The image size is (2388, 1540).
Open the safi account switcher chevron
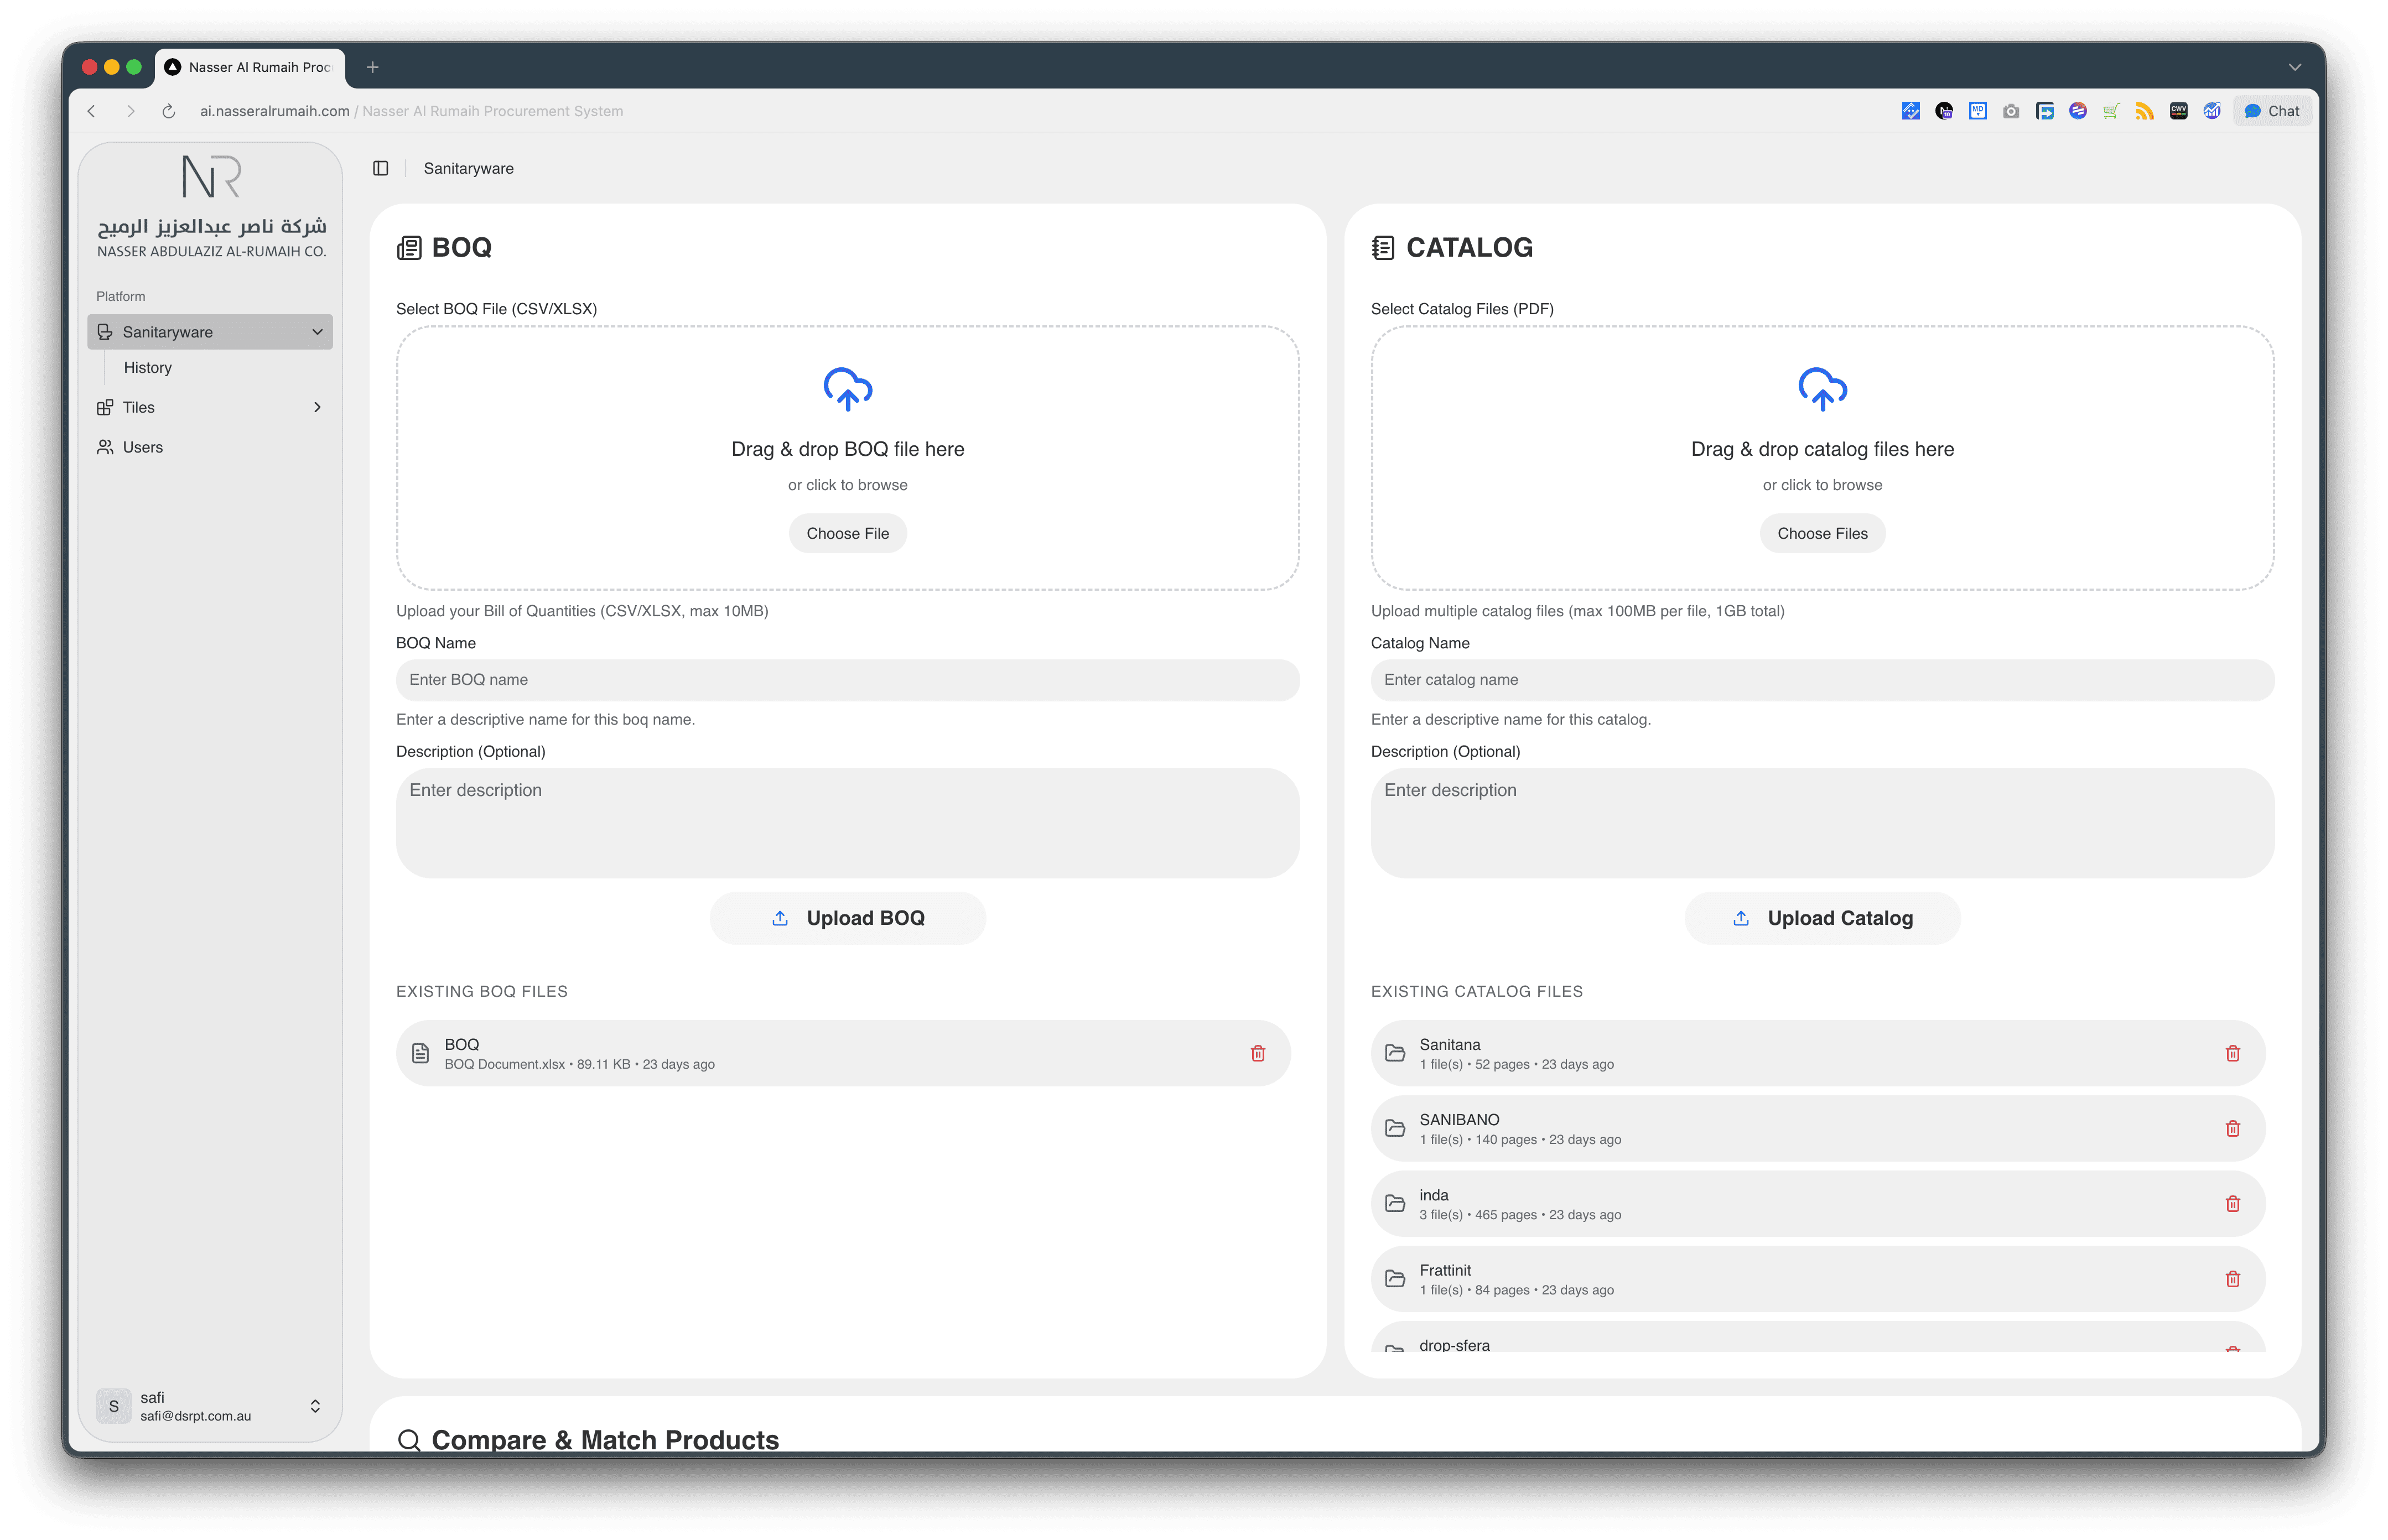tap(315, 1405)
